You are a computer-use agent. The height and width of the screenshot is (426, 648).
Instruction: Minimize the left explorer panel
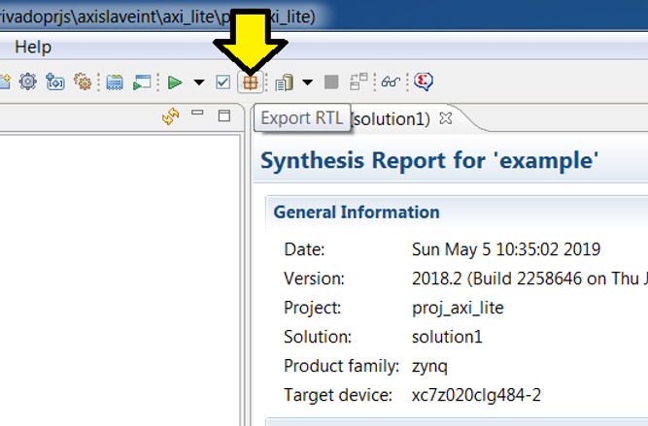click(x=197, y=113)
